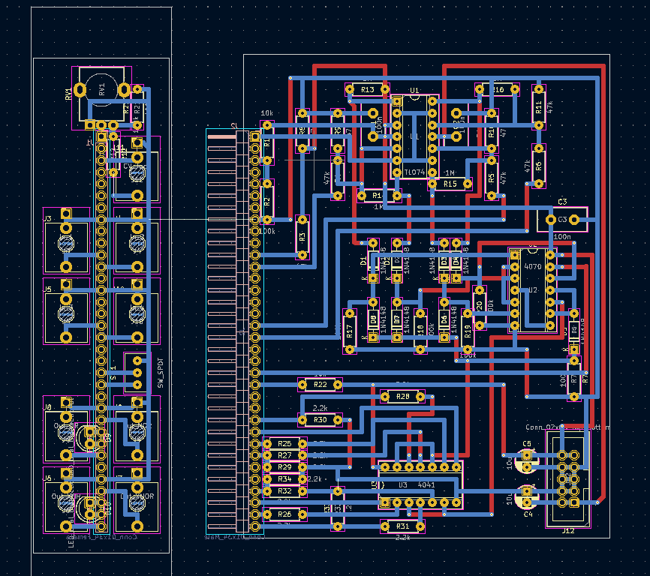
Task: Click resistor R31 at the bottom
Action: (403, 526)
